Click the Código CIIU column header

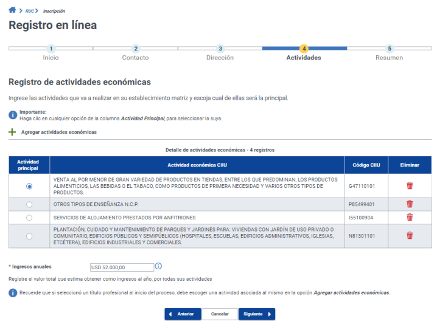pos(366,165)
